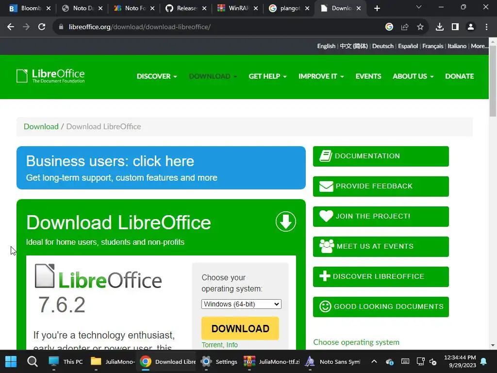
Task: Click the page vertical scrollbar thumb
Action: tap(493, 81)
